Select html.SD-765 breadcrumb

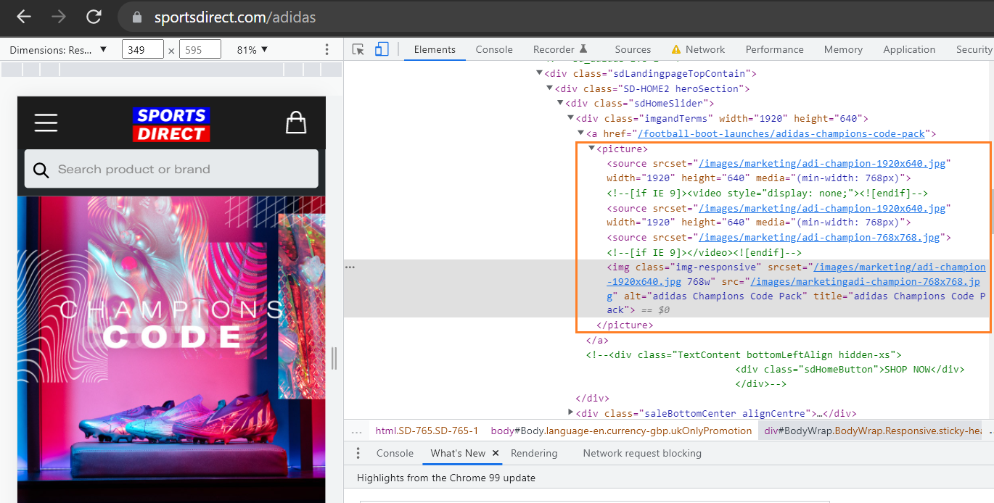pos(427,431)
